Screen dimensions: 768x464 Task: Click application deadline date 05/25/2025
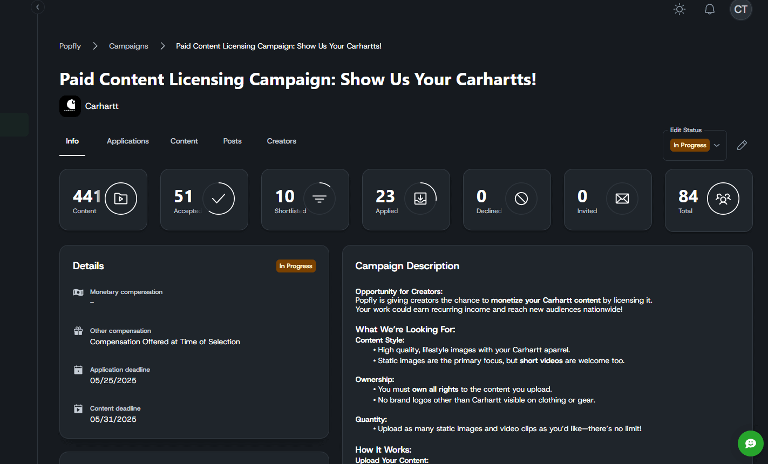coord(113,380)
